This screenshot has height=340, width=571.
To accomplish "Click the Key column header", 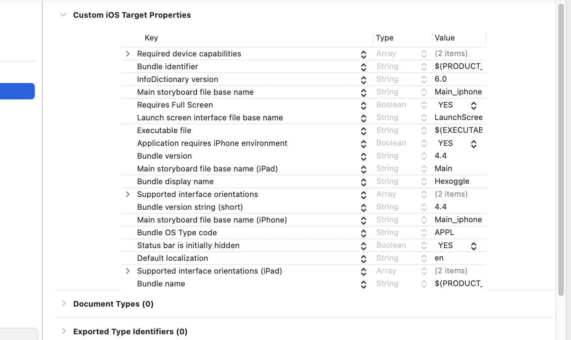I will tap(151, 38).
